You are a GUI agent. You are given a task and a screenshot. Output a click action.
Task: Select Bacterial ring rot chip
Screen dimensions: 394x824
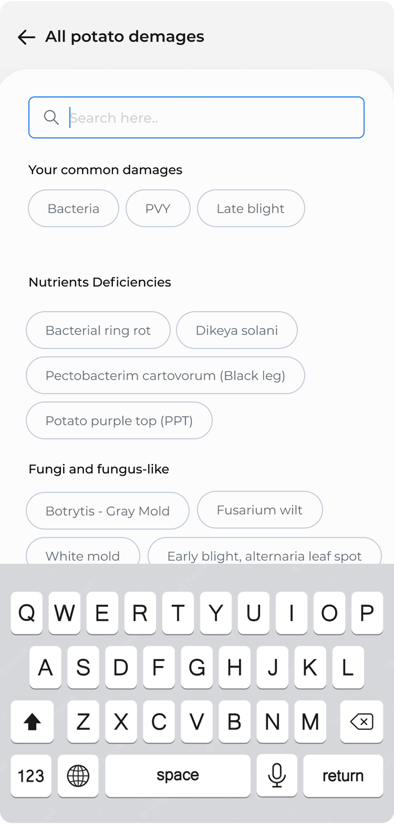click(98, 330)
